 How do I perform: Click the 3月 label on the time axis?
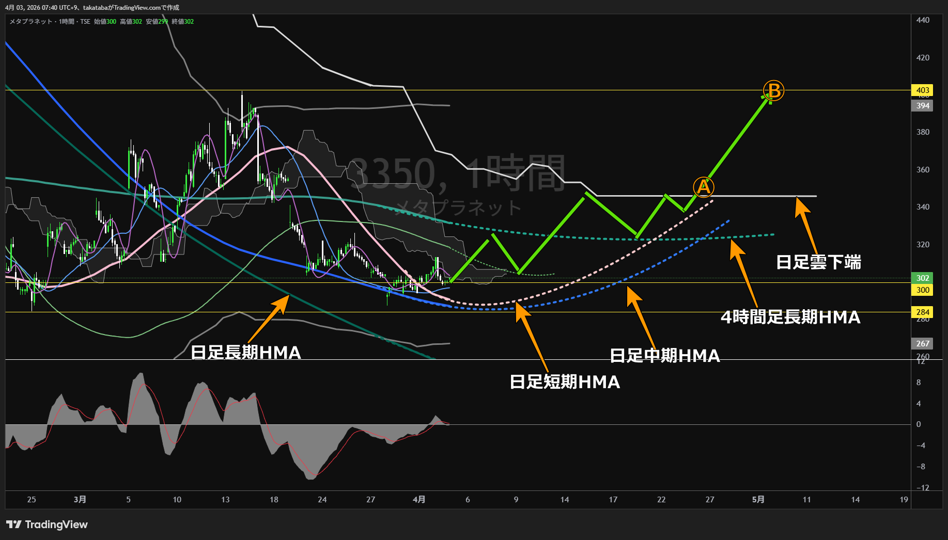click(x=80, y=500)
